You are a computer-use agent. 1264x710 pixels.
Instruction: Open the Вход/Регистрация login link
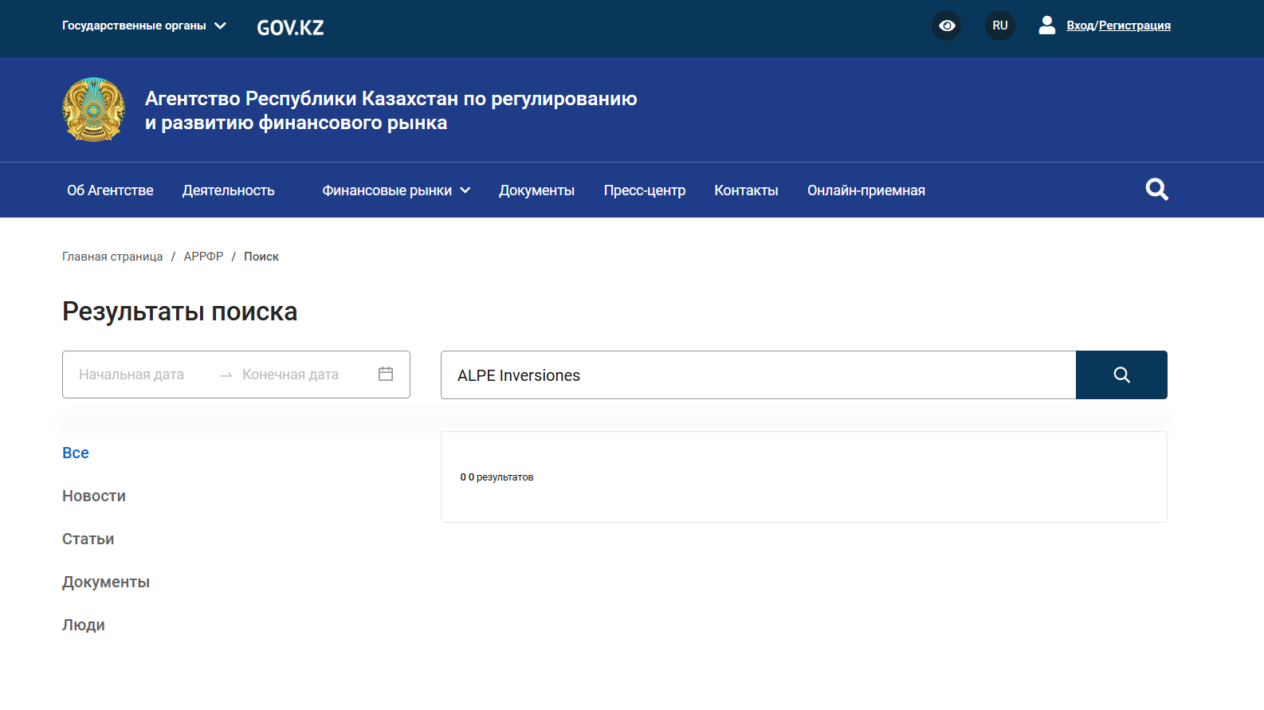tap(1118, 25)
